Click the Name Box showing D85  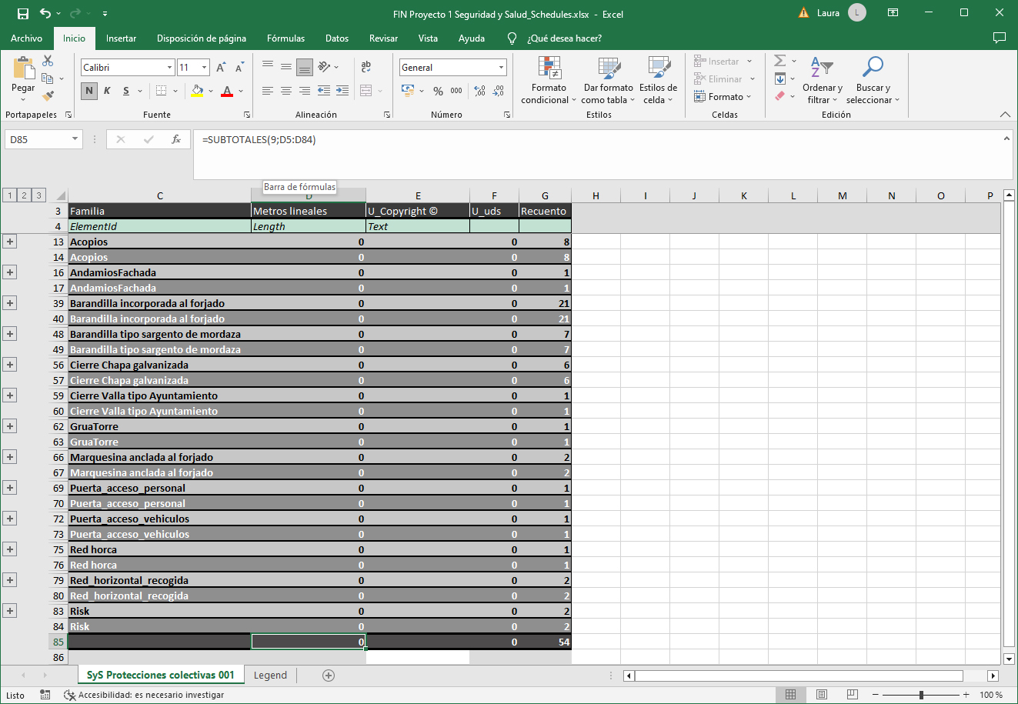click(x=37, y=139)
